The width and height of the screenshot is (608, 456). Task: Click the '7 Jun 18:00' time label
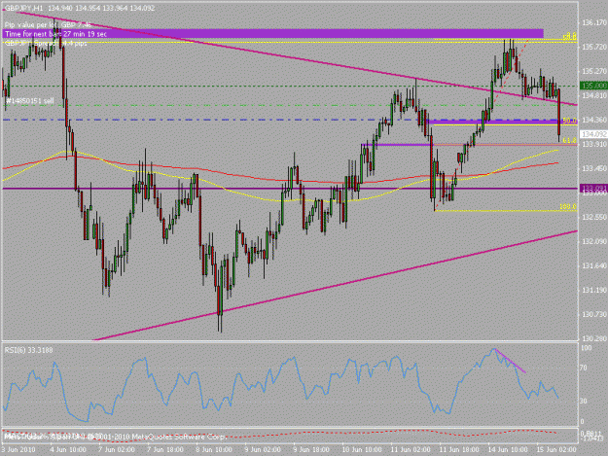point(165,450)
